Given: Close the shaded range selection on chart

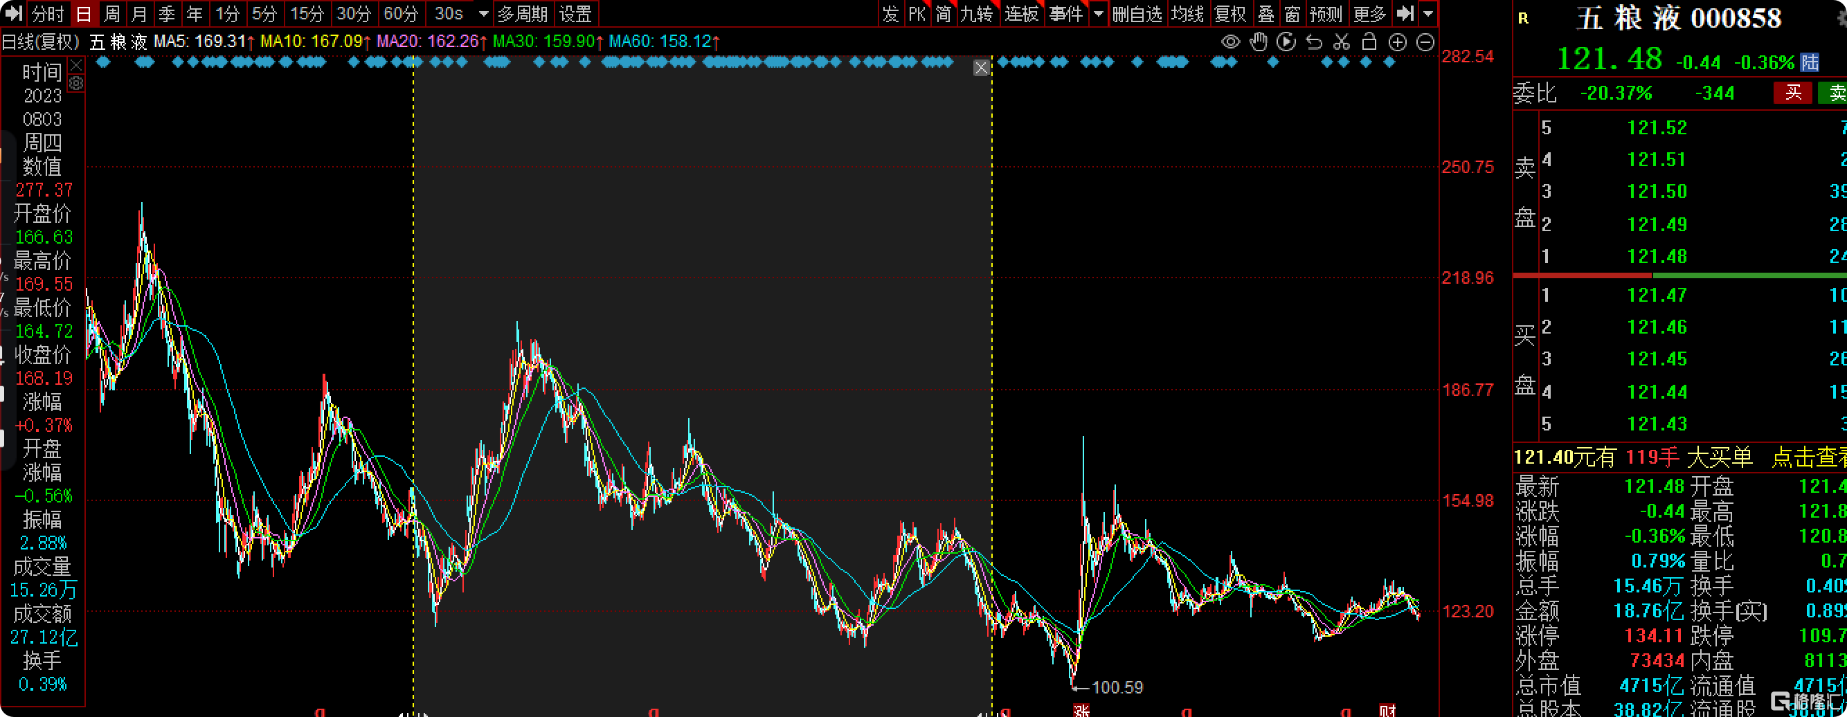Looking at the screenshot, I should point(981,68).
